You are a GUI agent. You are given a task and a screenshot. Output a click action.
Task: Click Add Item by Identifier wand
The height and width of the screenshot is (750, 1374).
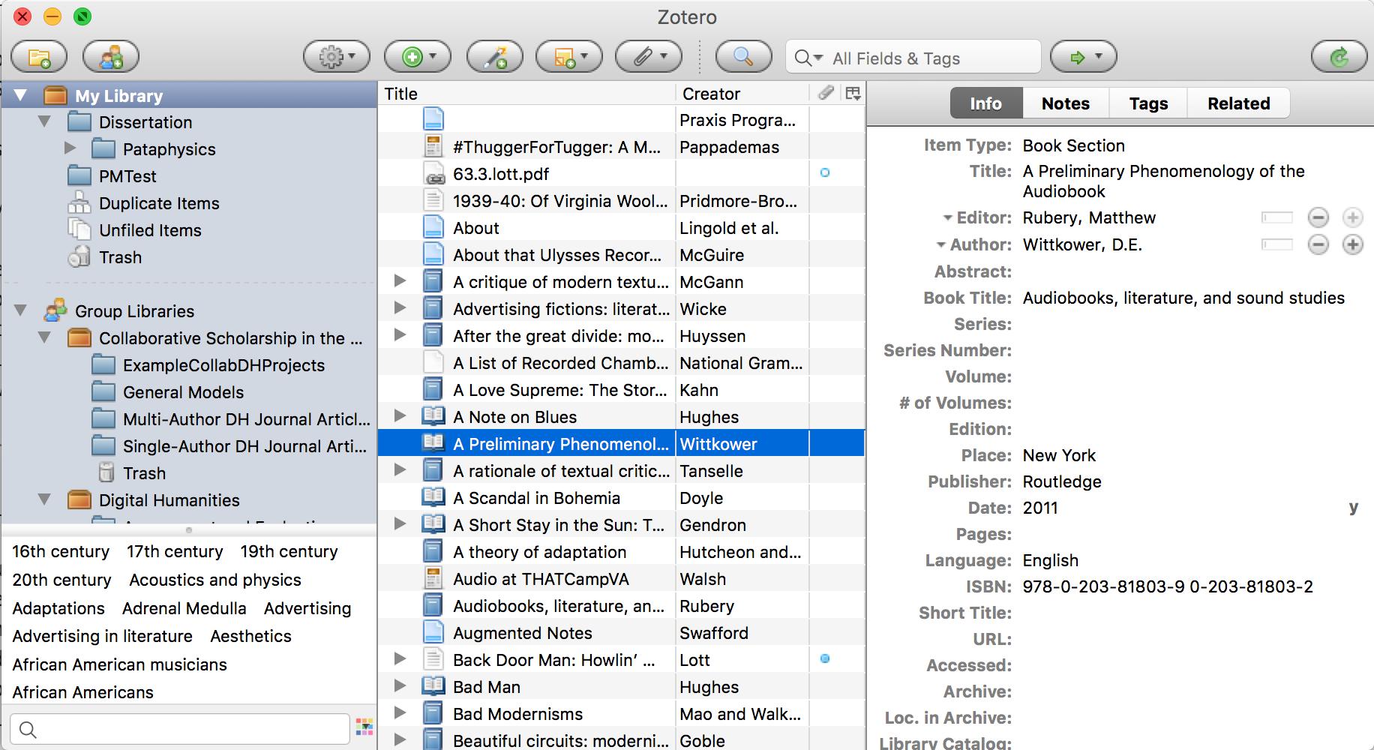(x=496, y=57)
